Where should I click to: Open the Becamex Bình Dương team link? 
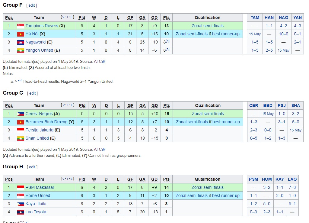(46, 122)
